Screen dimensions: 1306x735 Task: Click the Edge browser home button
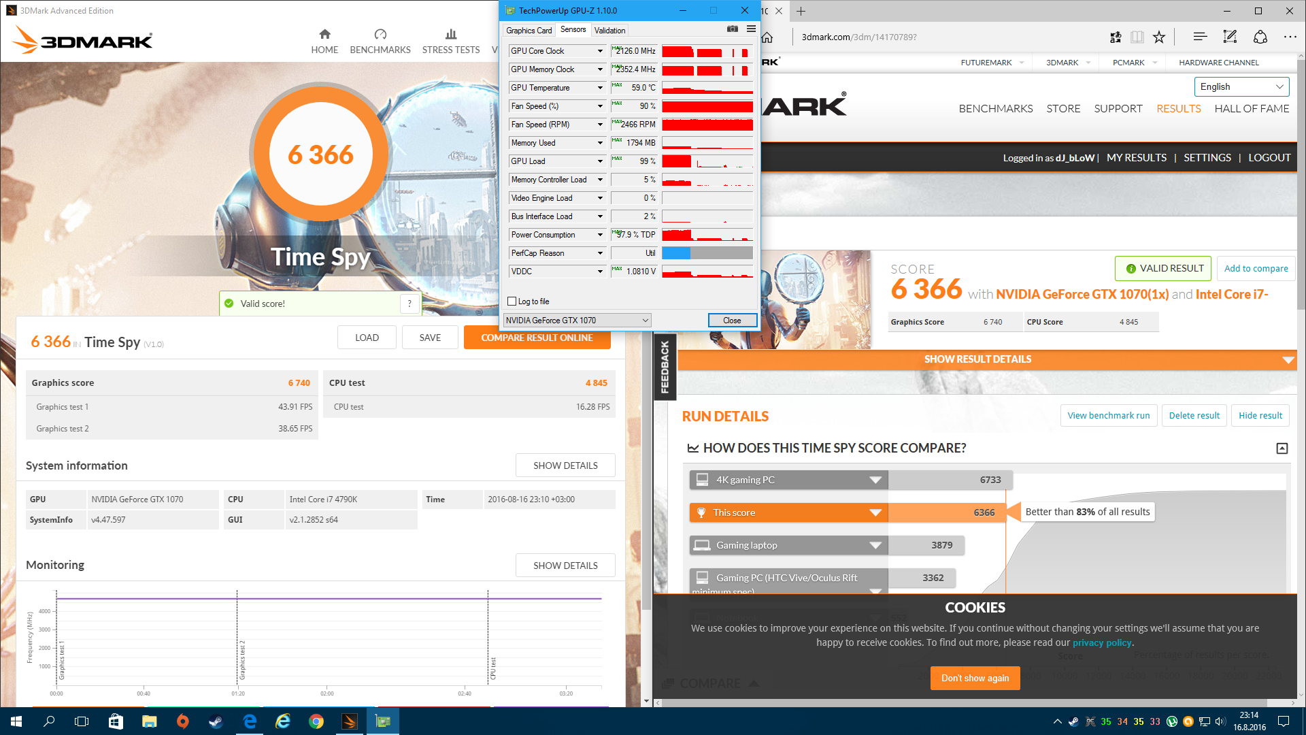coord(767,37)
